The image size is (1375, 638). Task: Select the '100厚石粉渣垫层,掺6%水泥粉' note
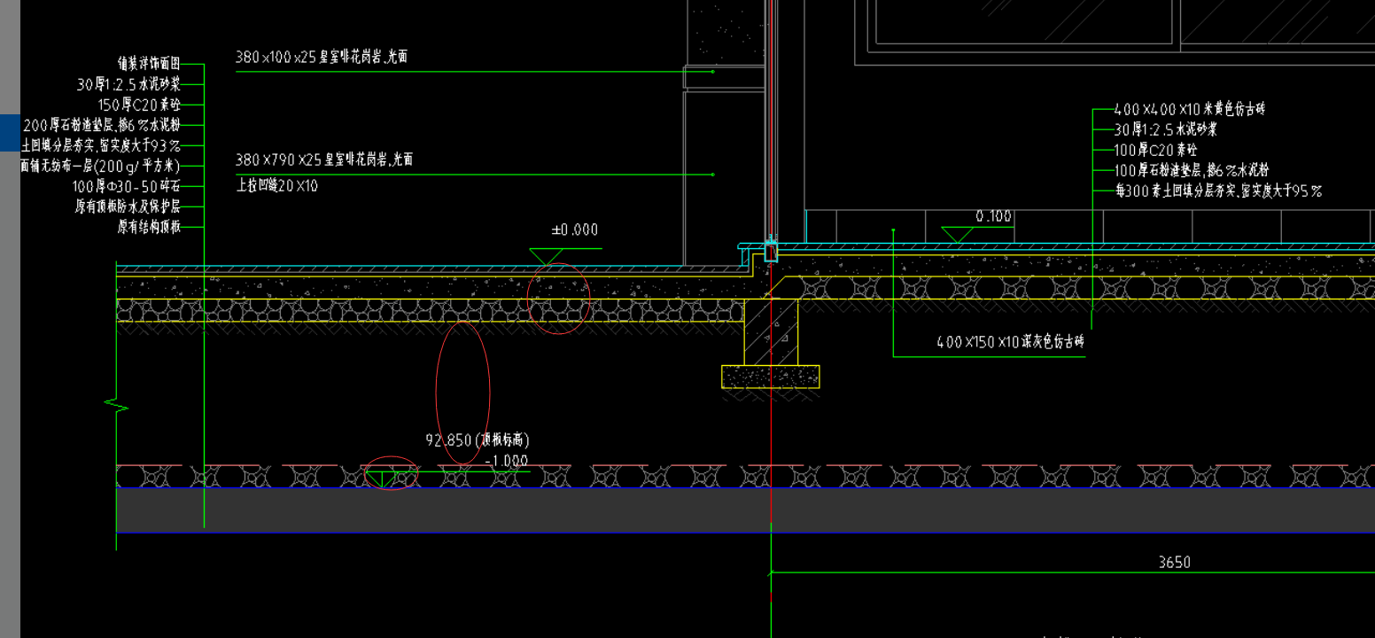tap(1192, 170)
